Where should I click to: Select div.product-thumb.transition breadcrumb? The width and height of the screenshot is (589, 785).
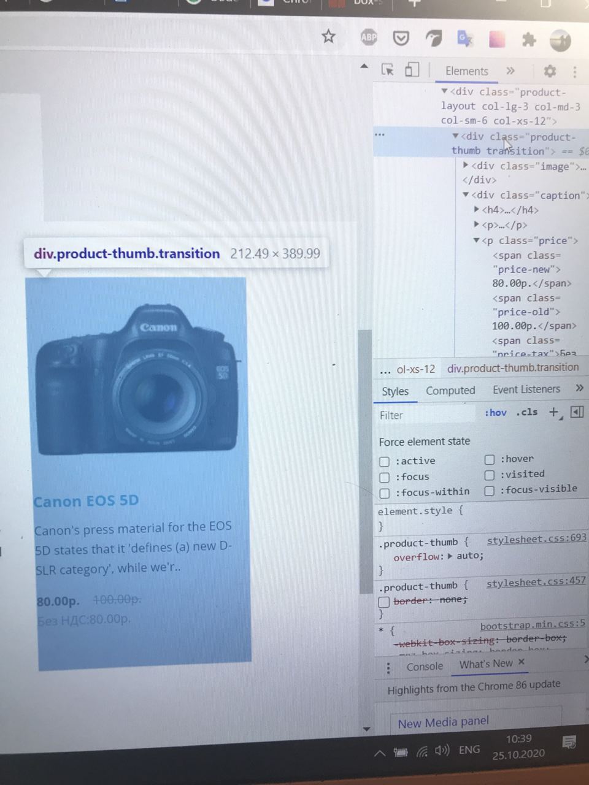513,368
